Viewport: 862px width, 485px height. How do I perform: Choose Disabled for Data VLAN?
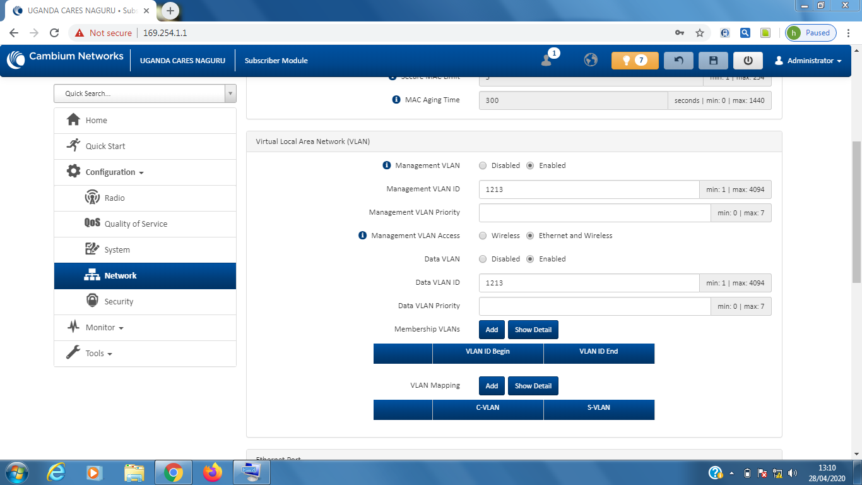[x=483, y=259]
